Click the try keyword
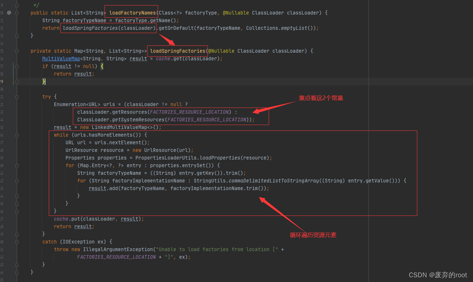This screenshot has height=282, width=473. point(47,97)
